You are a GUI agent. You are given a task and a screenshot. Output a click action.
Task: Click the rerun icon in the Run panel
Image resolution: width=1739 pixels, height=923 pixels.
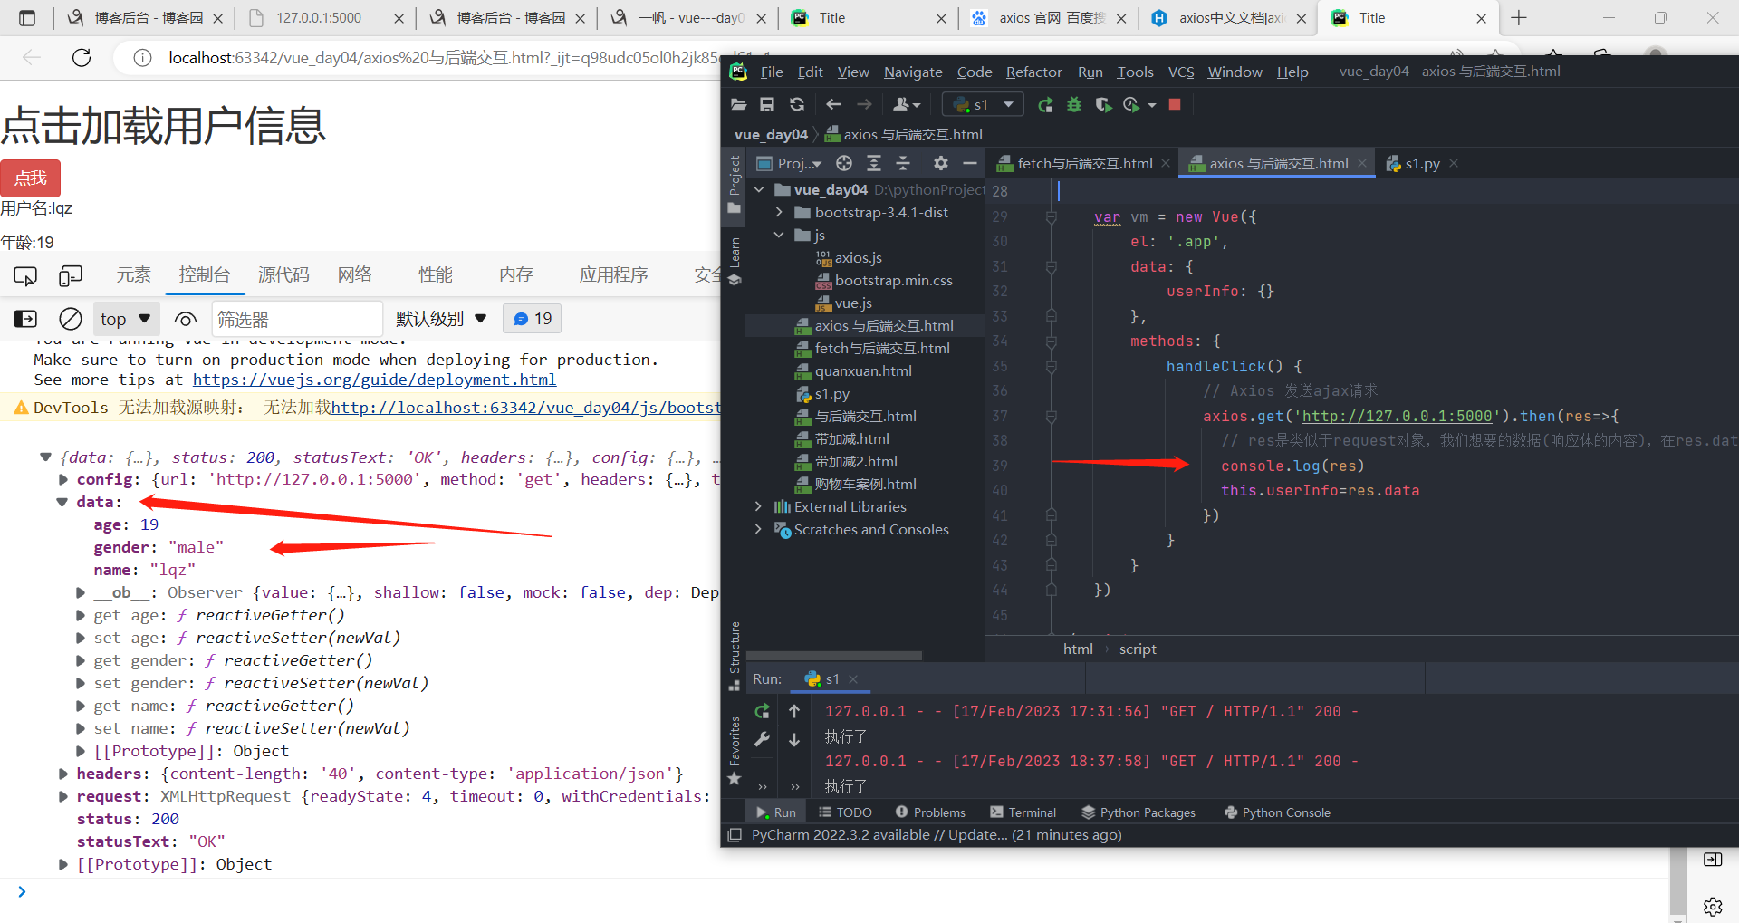click(763, 712)
